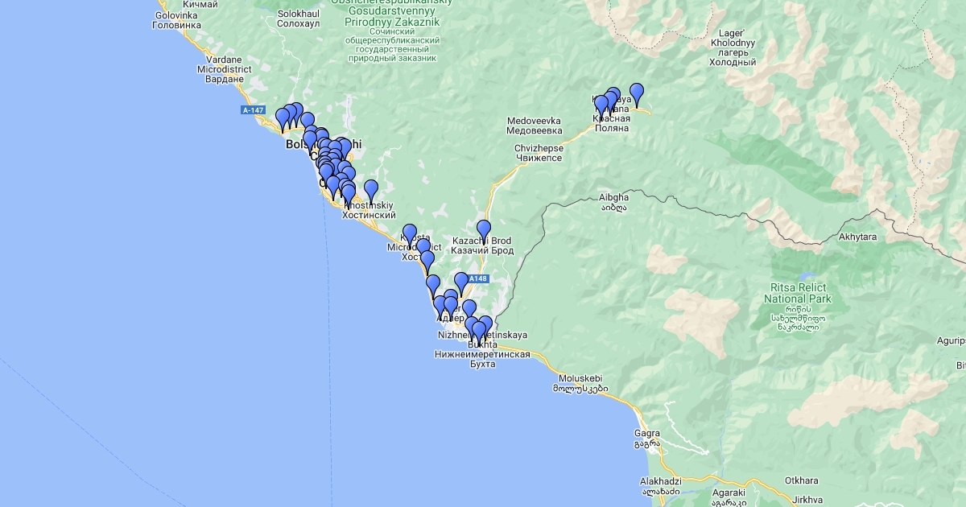Click the Gagra town label

(647, 437)
